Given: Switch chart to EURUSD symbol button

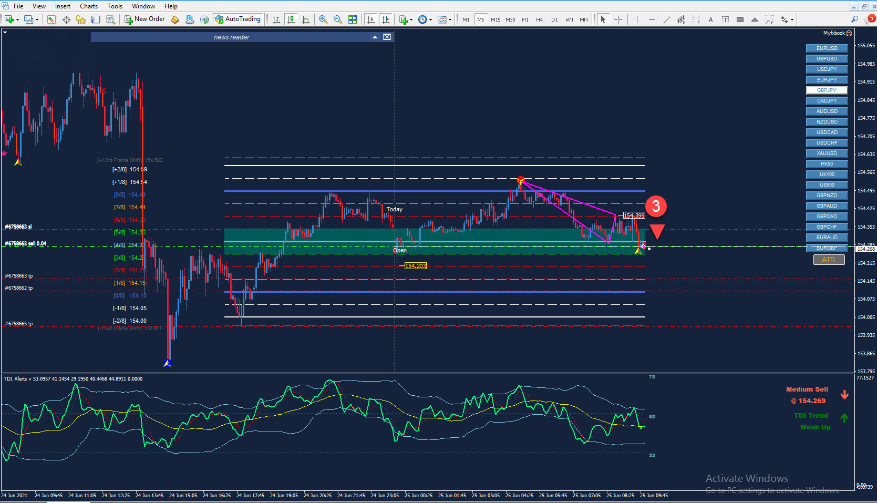Looking at the screenshot, I should point(827,48).
